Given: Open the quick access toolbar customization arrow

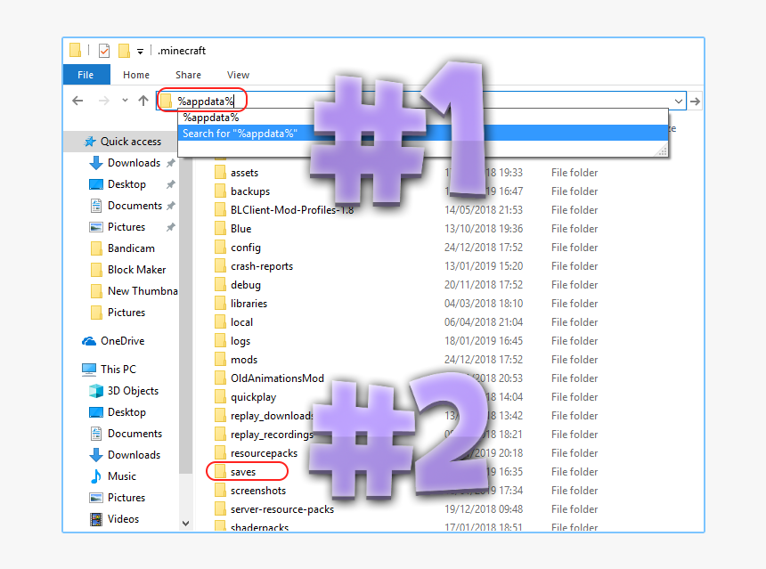Looking at the screenshot, I should click(x=140, y=51).
